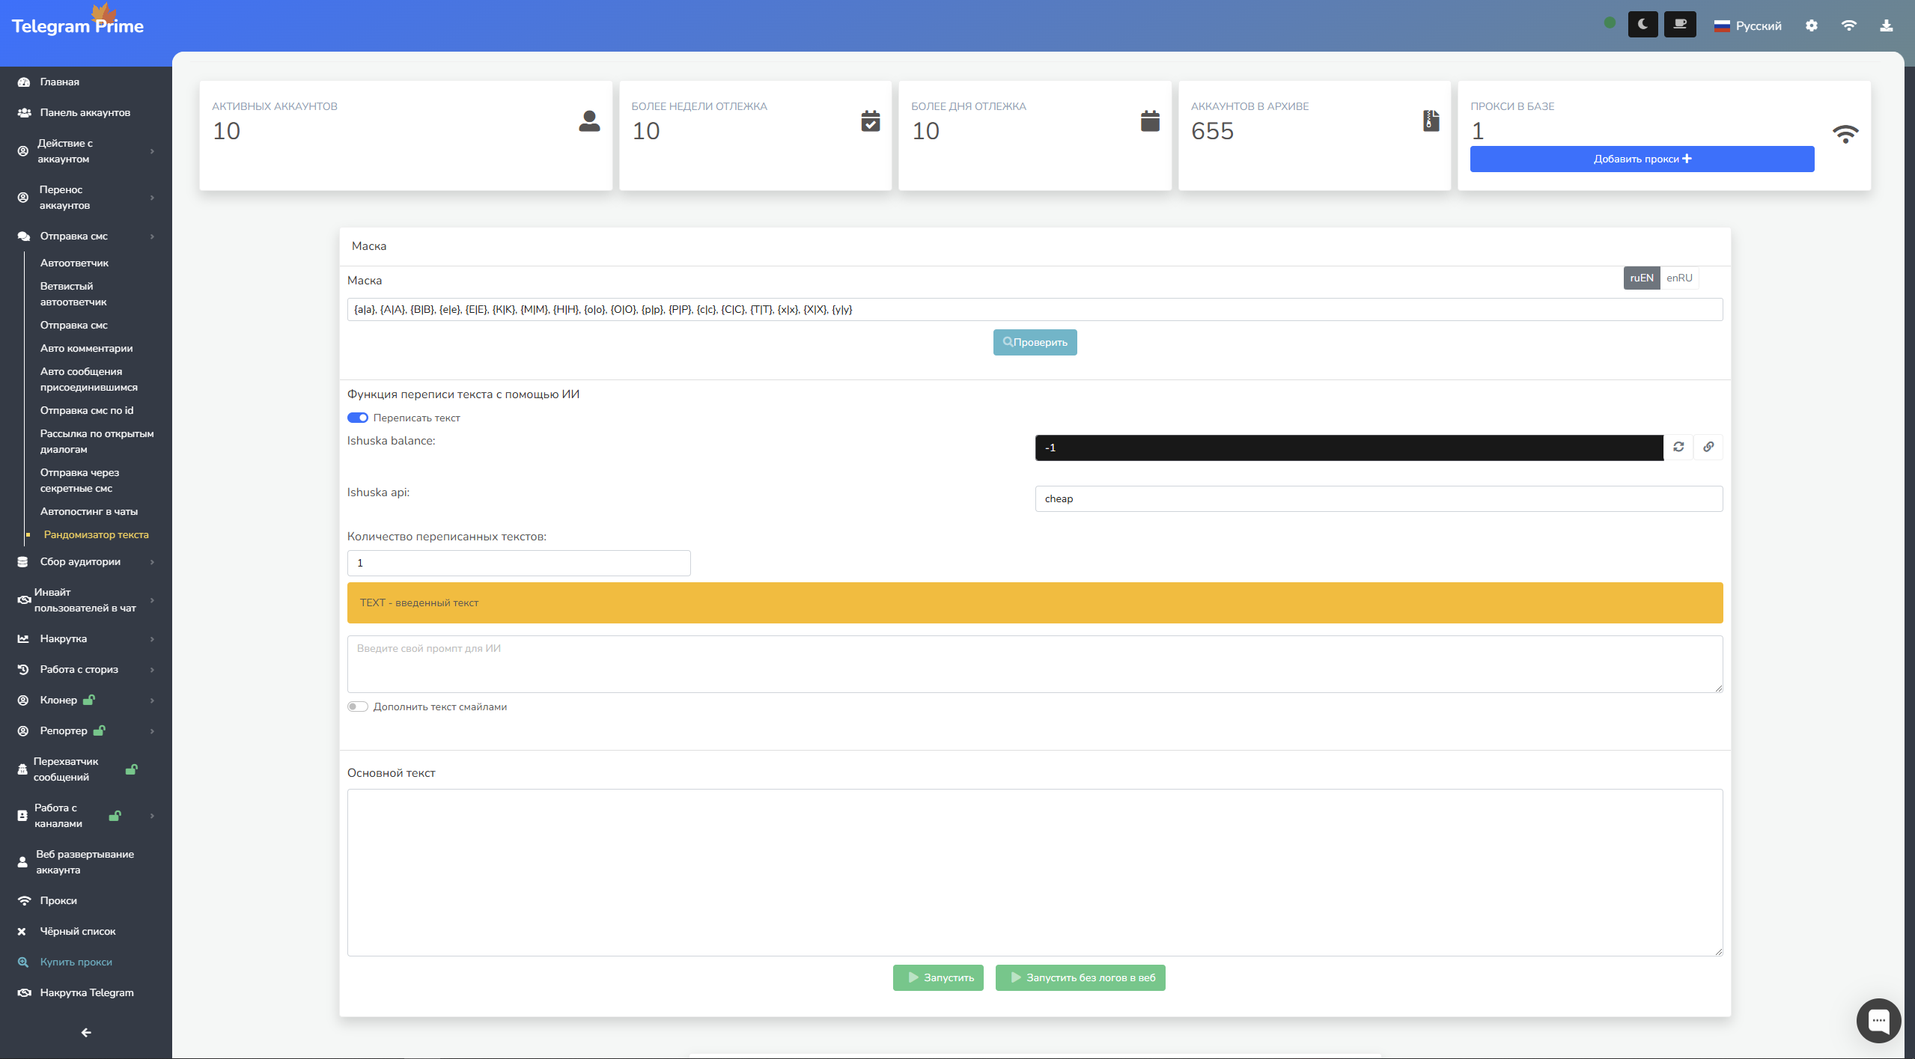Open Автоответчик in the sidebar
Screen dimensions: 1915x1059
tap(74, 263)
